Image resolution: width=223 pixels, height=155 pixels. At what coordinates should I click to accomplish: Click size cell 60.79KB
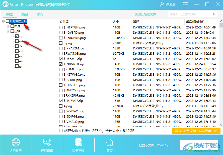tap(119, 53)
